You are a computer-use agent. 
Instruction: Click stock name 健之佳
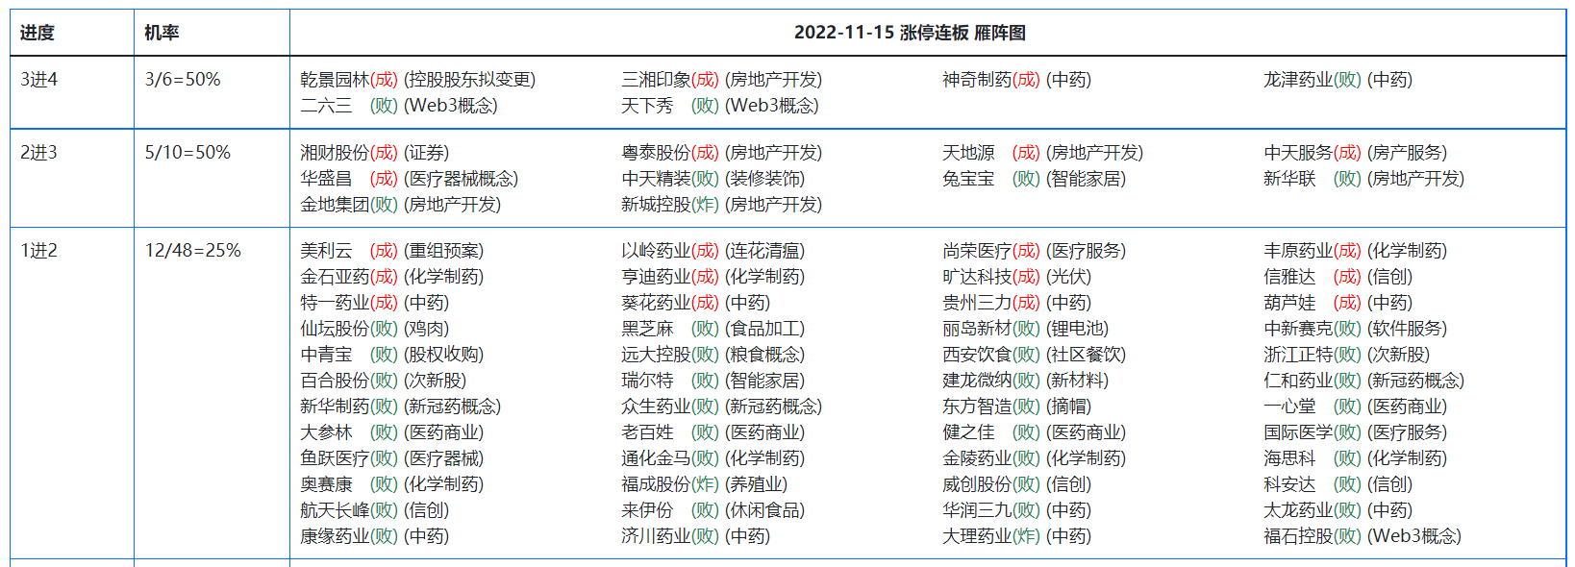click(968, 432)
